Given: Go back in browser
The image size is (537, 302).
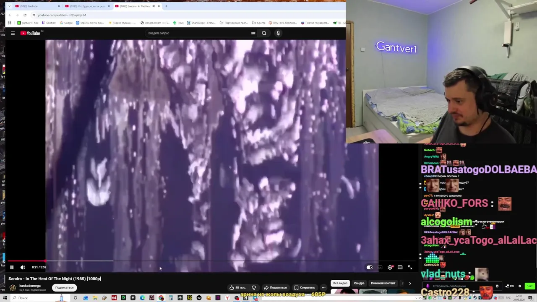Looking at the screenshot, I should (x=9, y=15).
